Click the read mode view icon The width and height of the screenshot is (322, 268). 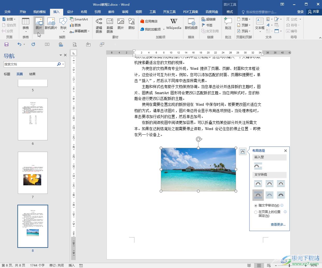click(249, 265)
